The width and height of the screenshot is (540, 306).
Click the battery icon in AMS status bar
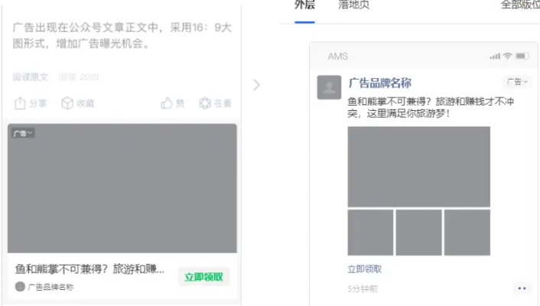522,56
